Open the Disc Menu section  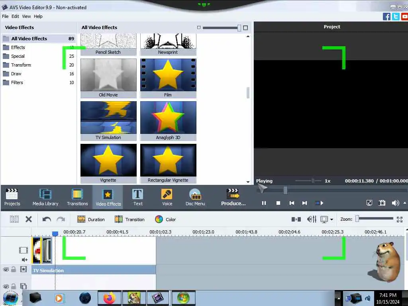195,197
